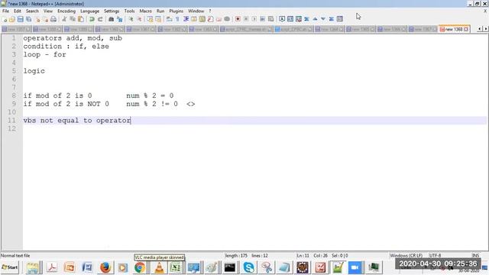Screen dimensions: 489x275
Task: Click line 'condition : if, else'
Action: coord(66,47)
